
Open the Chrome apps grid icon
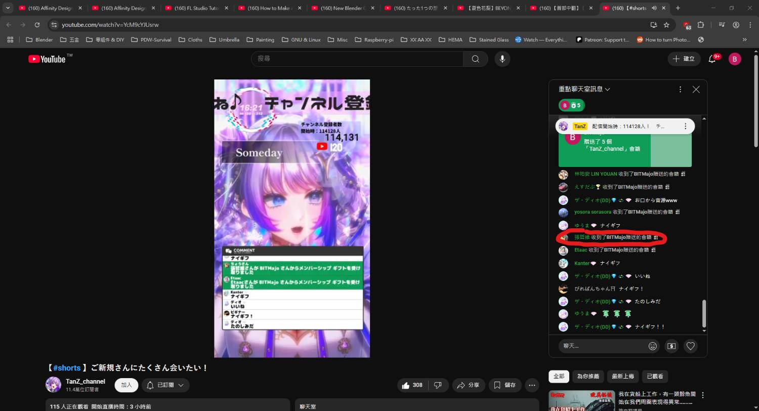[10, 39]
